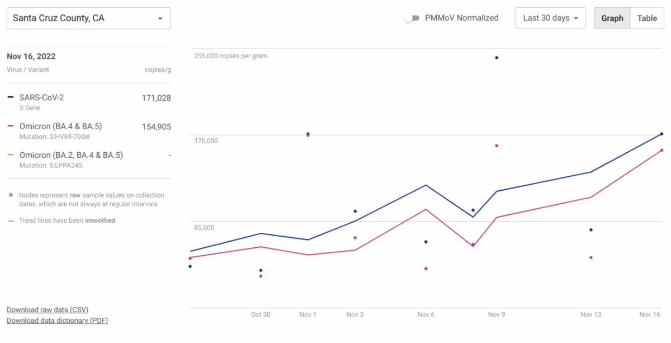
Task: Click the blue data point at Nov 16
Action: point(661,134)
